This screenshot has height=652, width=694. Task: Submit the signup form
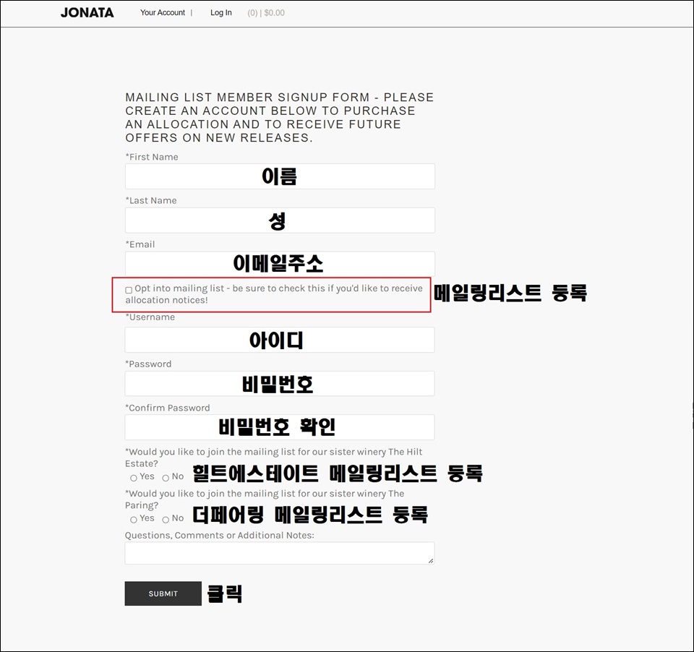coord(163,593)
